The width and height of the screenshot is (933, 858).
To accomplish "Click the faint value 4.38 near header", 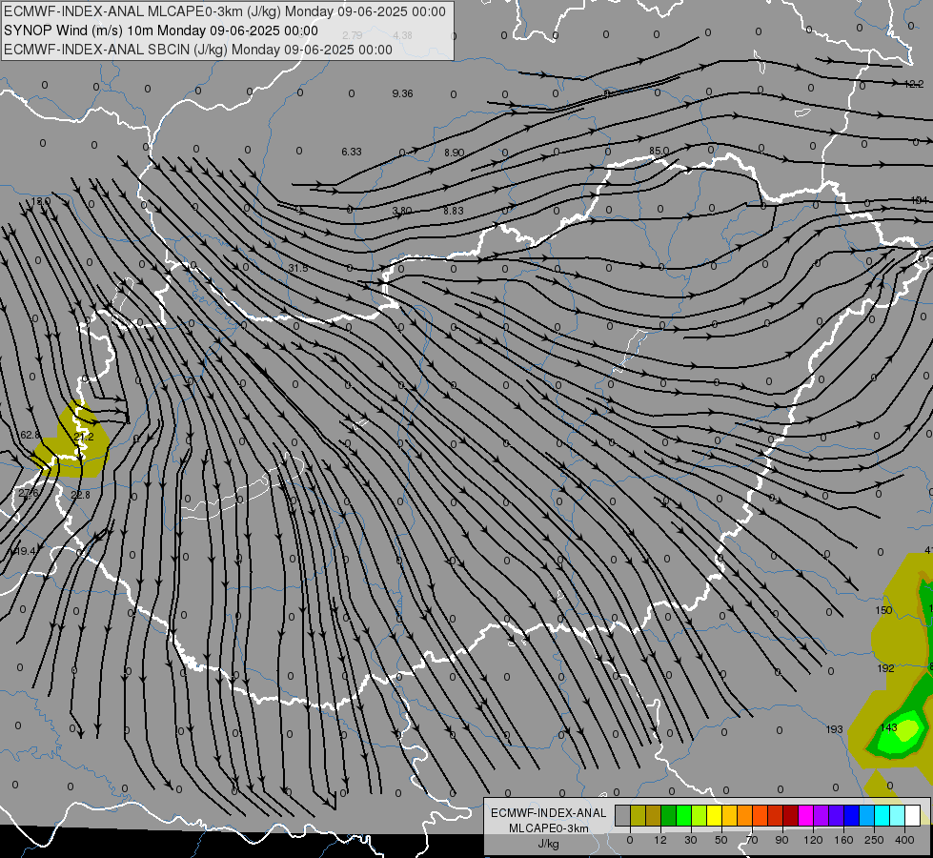I will pyautogui.click(x=403, y=35).
